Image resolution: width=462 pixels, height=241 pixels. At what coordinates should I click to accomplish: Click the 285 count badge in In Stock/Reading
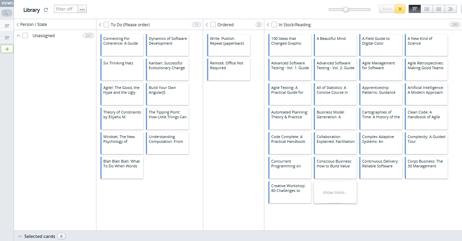coord(455,25)
